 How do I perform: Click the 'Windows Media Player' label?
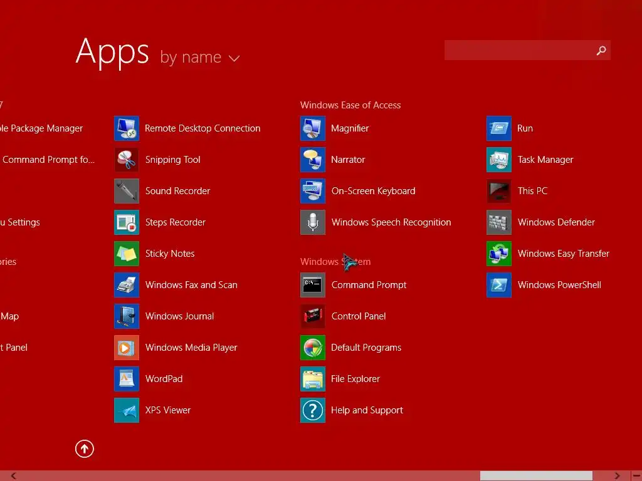(x=191, y=348)
